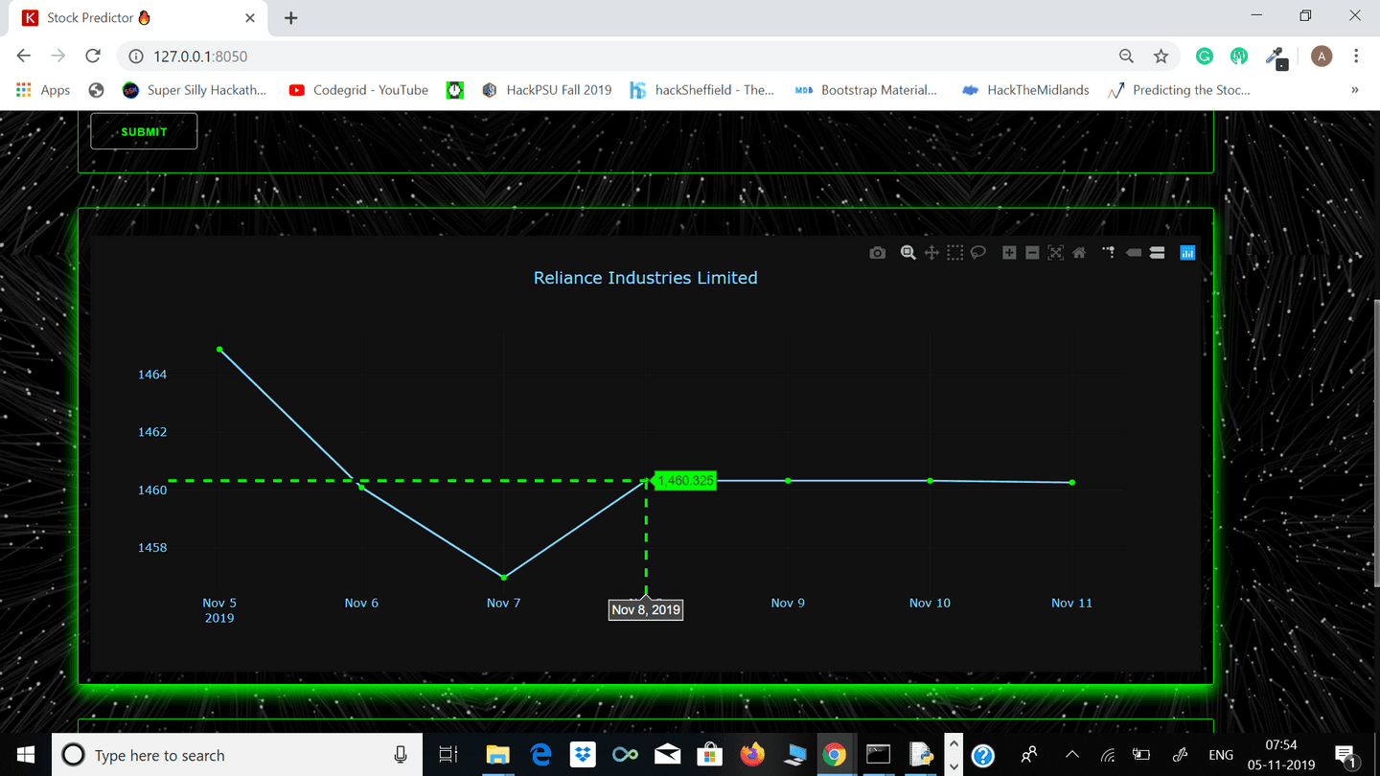Open Dropbox from the taskbar
Viewport: 1380px width, 776px height.
click(583, 755)
